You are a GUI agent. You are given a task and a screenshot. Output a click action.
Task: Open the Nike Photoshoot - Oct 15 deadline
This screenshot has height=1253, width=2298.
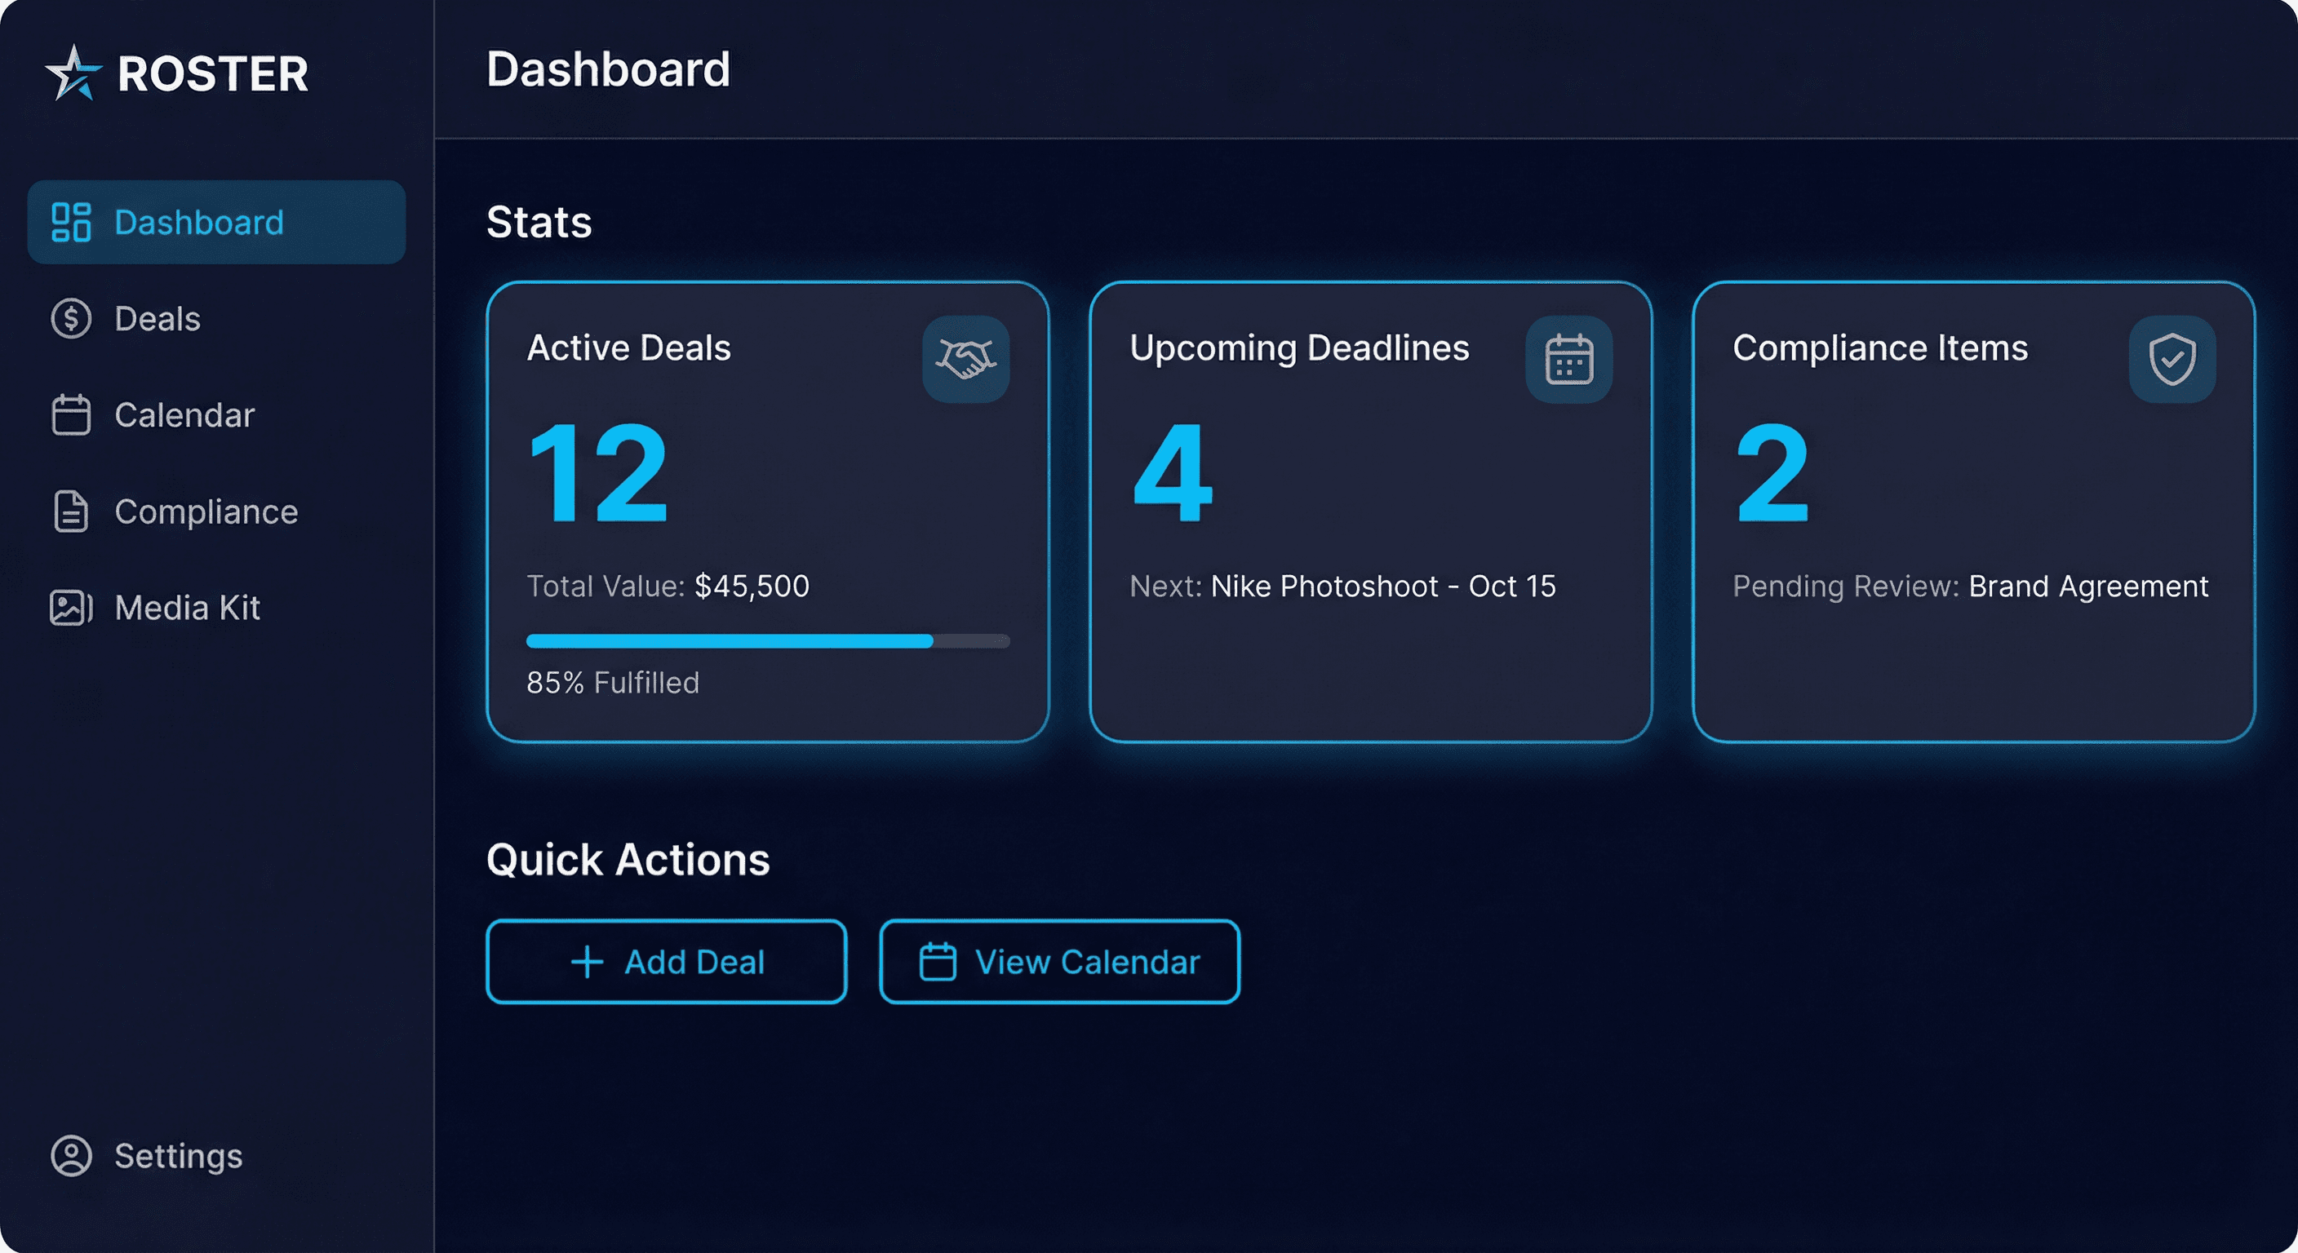click(1382, 586)
